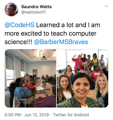Expand the tweet options chevron

106,6
